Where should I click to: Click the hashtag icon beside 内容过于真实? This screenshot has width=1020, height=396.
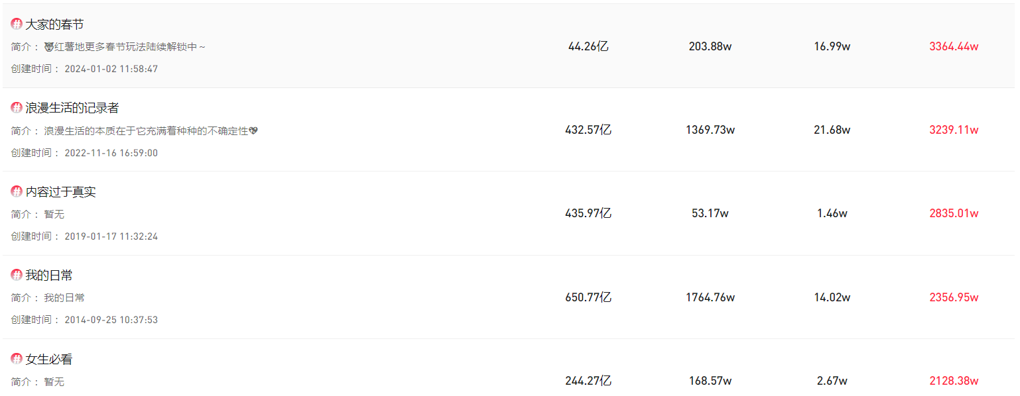17,192
